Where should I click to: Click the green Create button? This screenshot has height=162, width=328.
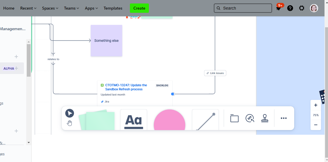click(x=139, y=8)
